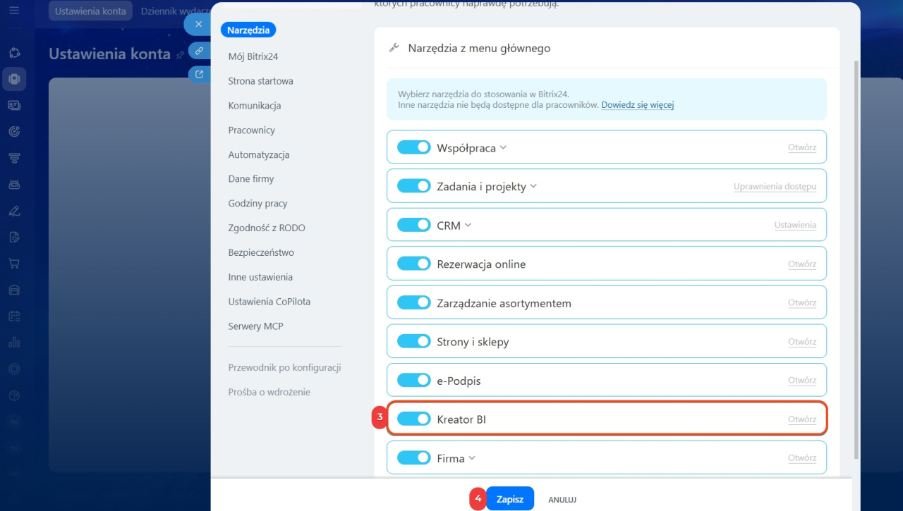903x511 pixels.
Task: Open Ustawienia CoPilota section
Action: point(269,302)
